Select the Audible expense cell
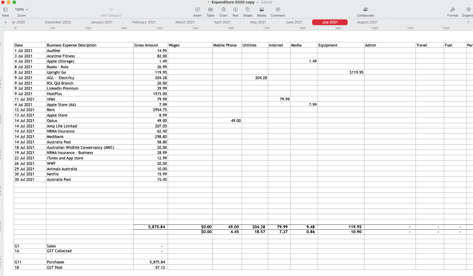 (90, 51)
